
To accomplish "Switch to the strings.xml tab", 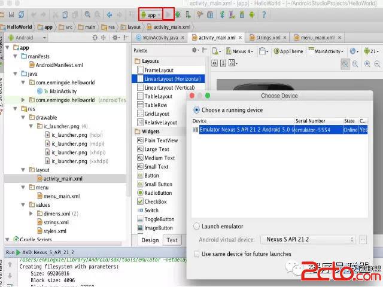I will pos(268,38).
